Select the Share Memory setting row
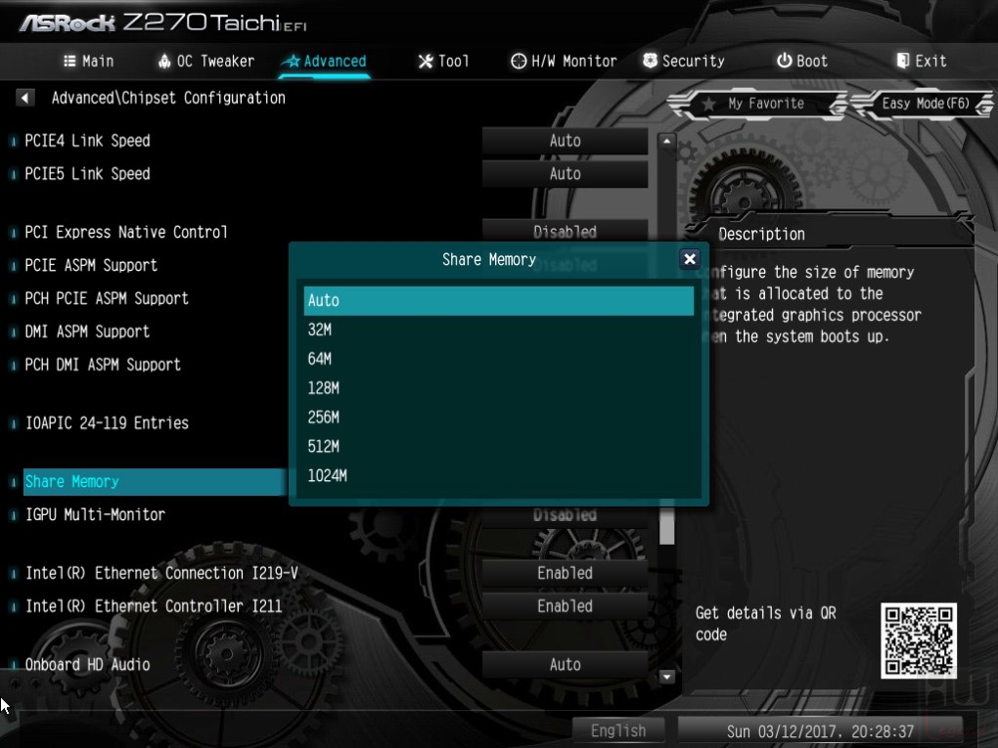 [x=154, y=481]
